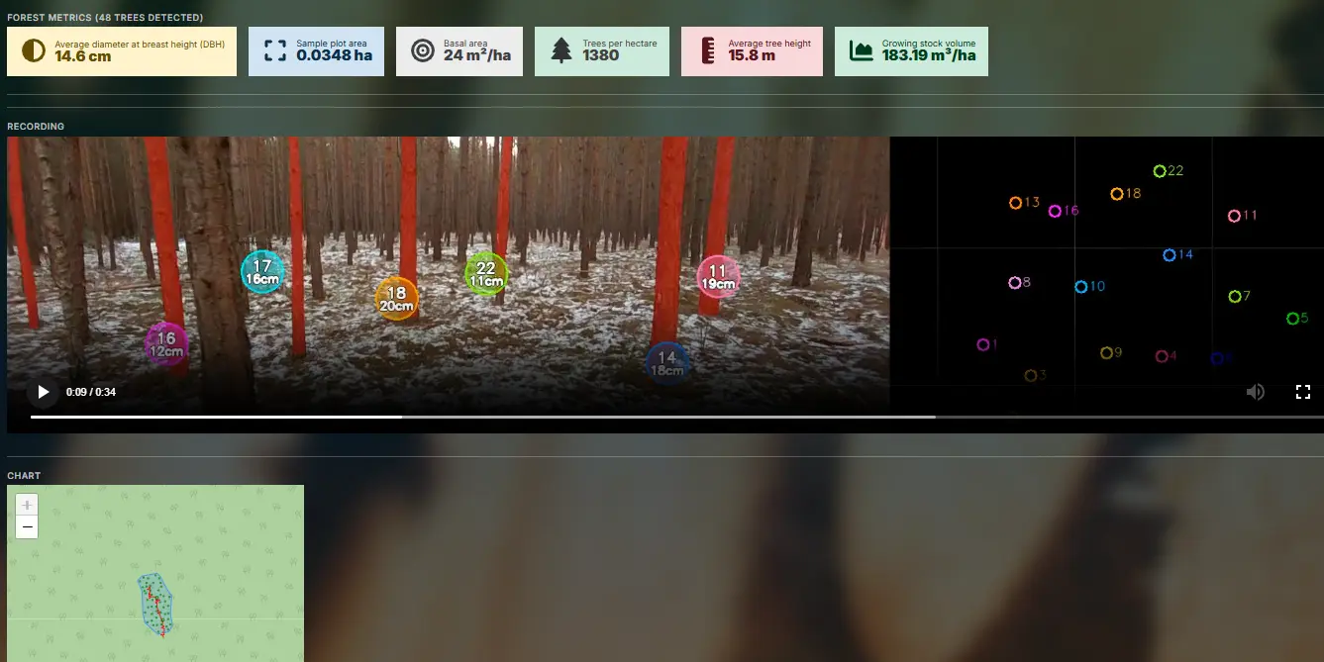The width and height of the screenshot is (1324, 662).
Task: Zoom in on the chart map
Action: pos(27,506)
